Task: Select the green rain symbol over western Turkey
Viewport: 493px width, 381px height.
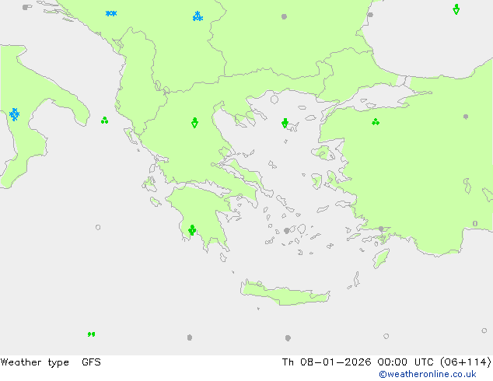Action: [x=376, y=122]
